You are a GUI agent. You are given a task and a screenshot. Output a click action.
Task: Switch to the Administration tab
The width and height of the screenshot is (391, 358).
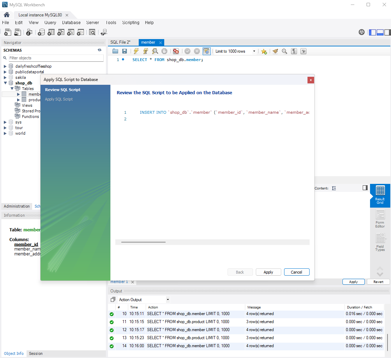coord(17,206)
